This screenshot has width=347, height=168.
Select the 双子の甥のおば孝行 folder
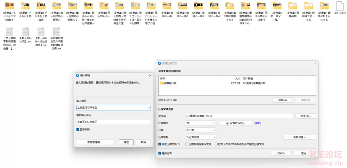(261, 12)
